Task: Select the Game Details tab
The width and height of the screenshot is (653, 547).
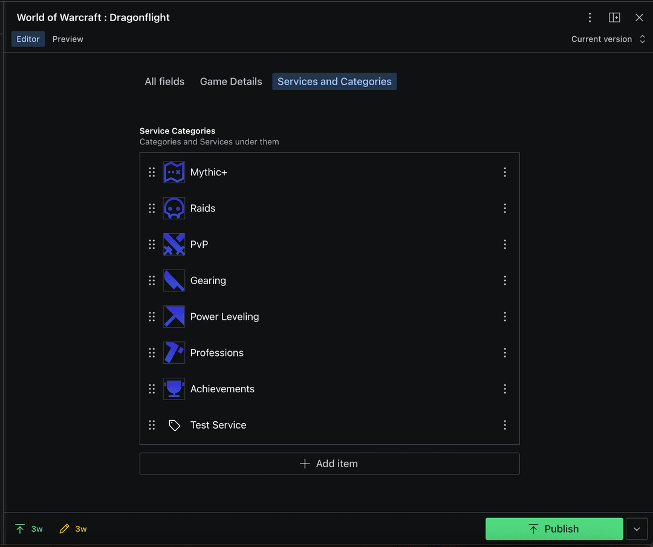Action: [231, 82]
